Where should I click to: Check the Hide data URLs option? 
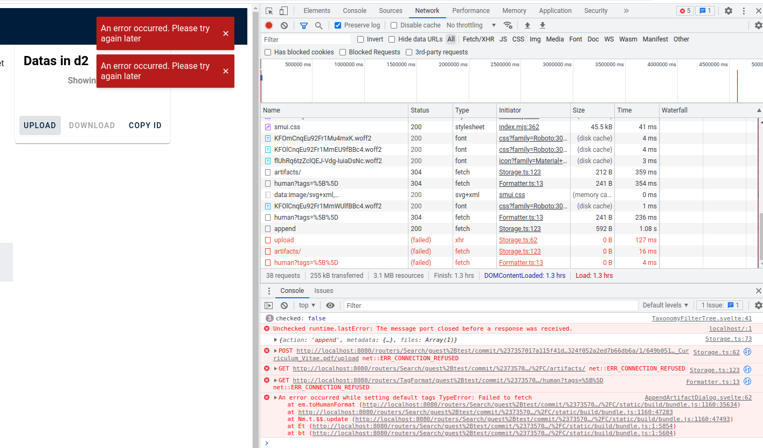coord(392,39)
